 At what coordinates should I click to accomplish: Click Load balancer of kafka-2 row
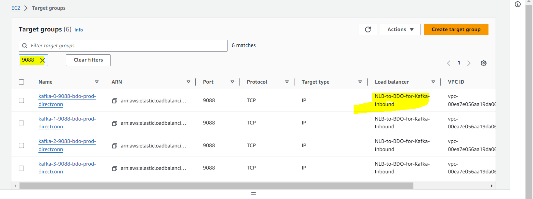402,145
